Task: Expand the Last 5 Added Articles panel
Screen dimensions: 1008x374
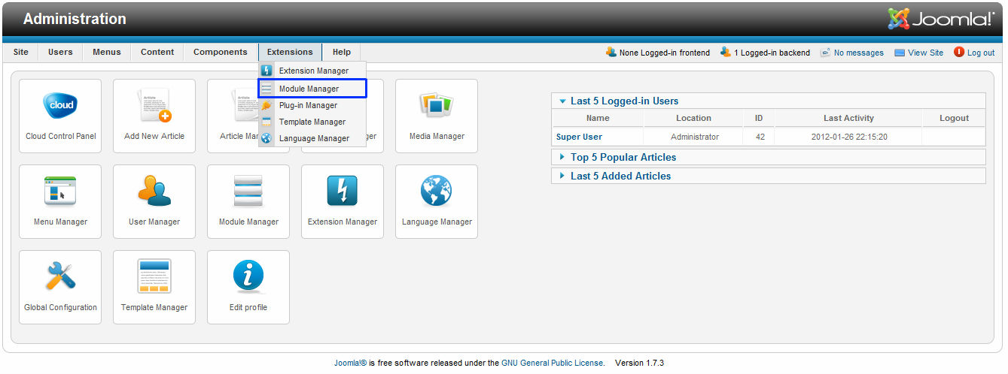Action: (769, 176)
